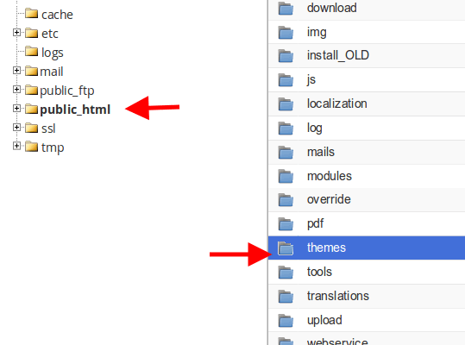This screenshot has width=465, height=345.
Task: Click the translations folder icon
Action: pyautogui.click(x=286, y=296)
